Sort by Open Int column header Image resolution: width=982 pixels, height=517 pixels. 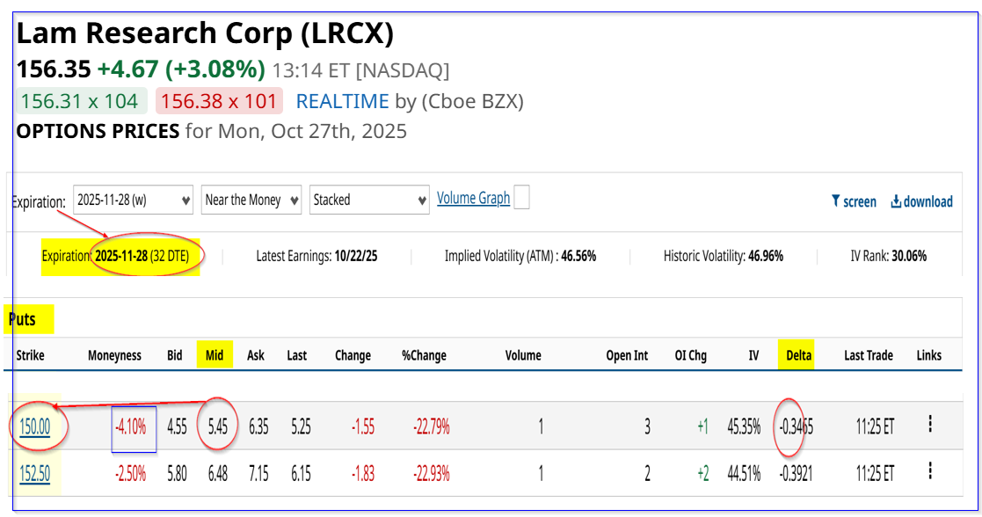[627, 355]
